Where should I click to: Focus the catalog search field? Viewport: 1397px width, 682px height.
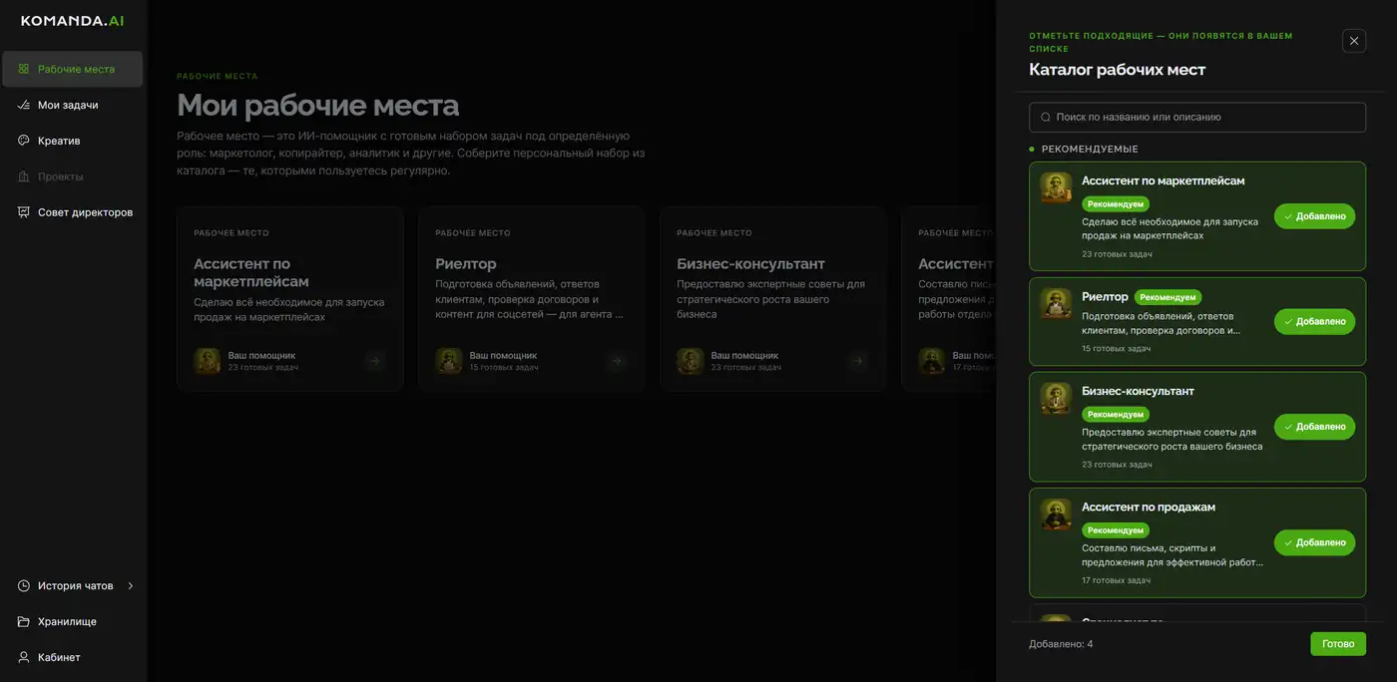click(x=1197, y=117)
